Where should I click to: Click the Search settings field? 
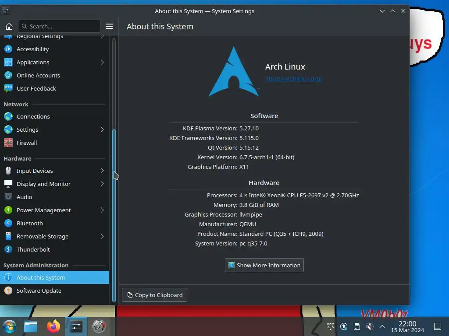tap(59, 26)
